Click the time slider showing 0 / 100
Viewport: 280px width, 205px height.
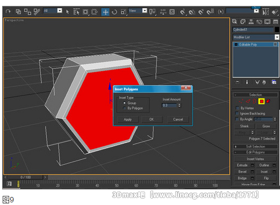(x=25, y=177)
